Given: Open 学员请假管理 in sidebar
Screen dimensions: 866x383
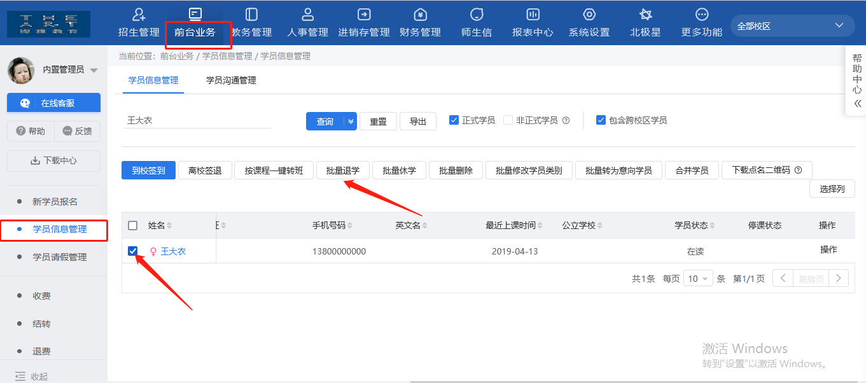Looking at the screenshot, I should tap(59, 257).
